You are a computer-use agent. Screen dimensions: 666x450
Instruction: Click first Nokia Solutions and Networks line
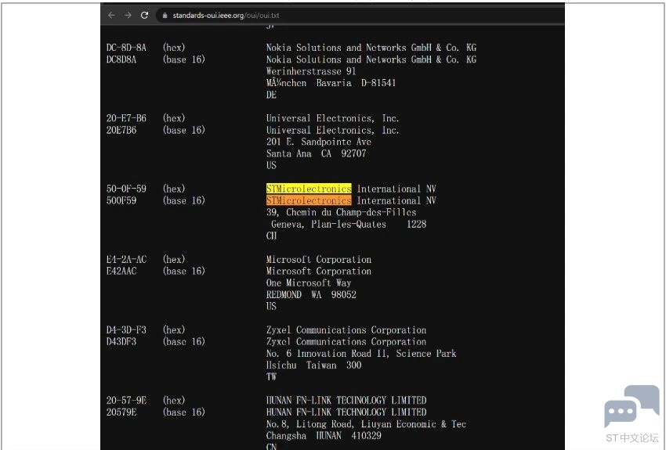click(371, 48)
